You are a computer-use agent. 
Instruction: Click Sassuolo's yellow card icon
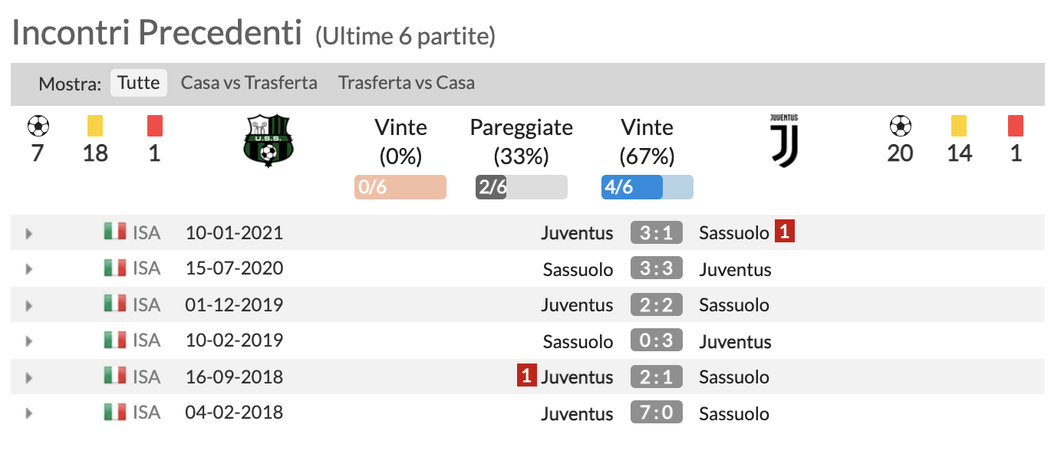(95, 125)
